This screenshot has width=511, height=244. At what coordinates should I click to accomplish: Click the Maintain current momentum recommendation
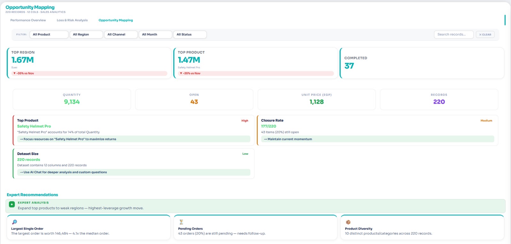pyautogui.click(x=378, y=139)
